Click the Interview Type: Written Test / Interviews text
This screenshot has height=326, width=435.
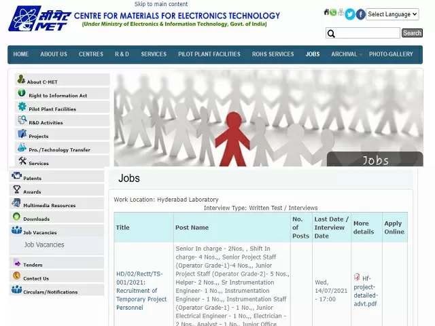coord(260,208)
